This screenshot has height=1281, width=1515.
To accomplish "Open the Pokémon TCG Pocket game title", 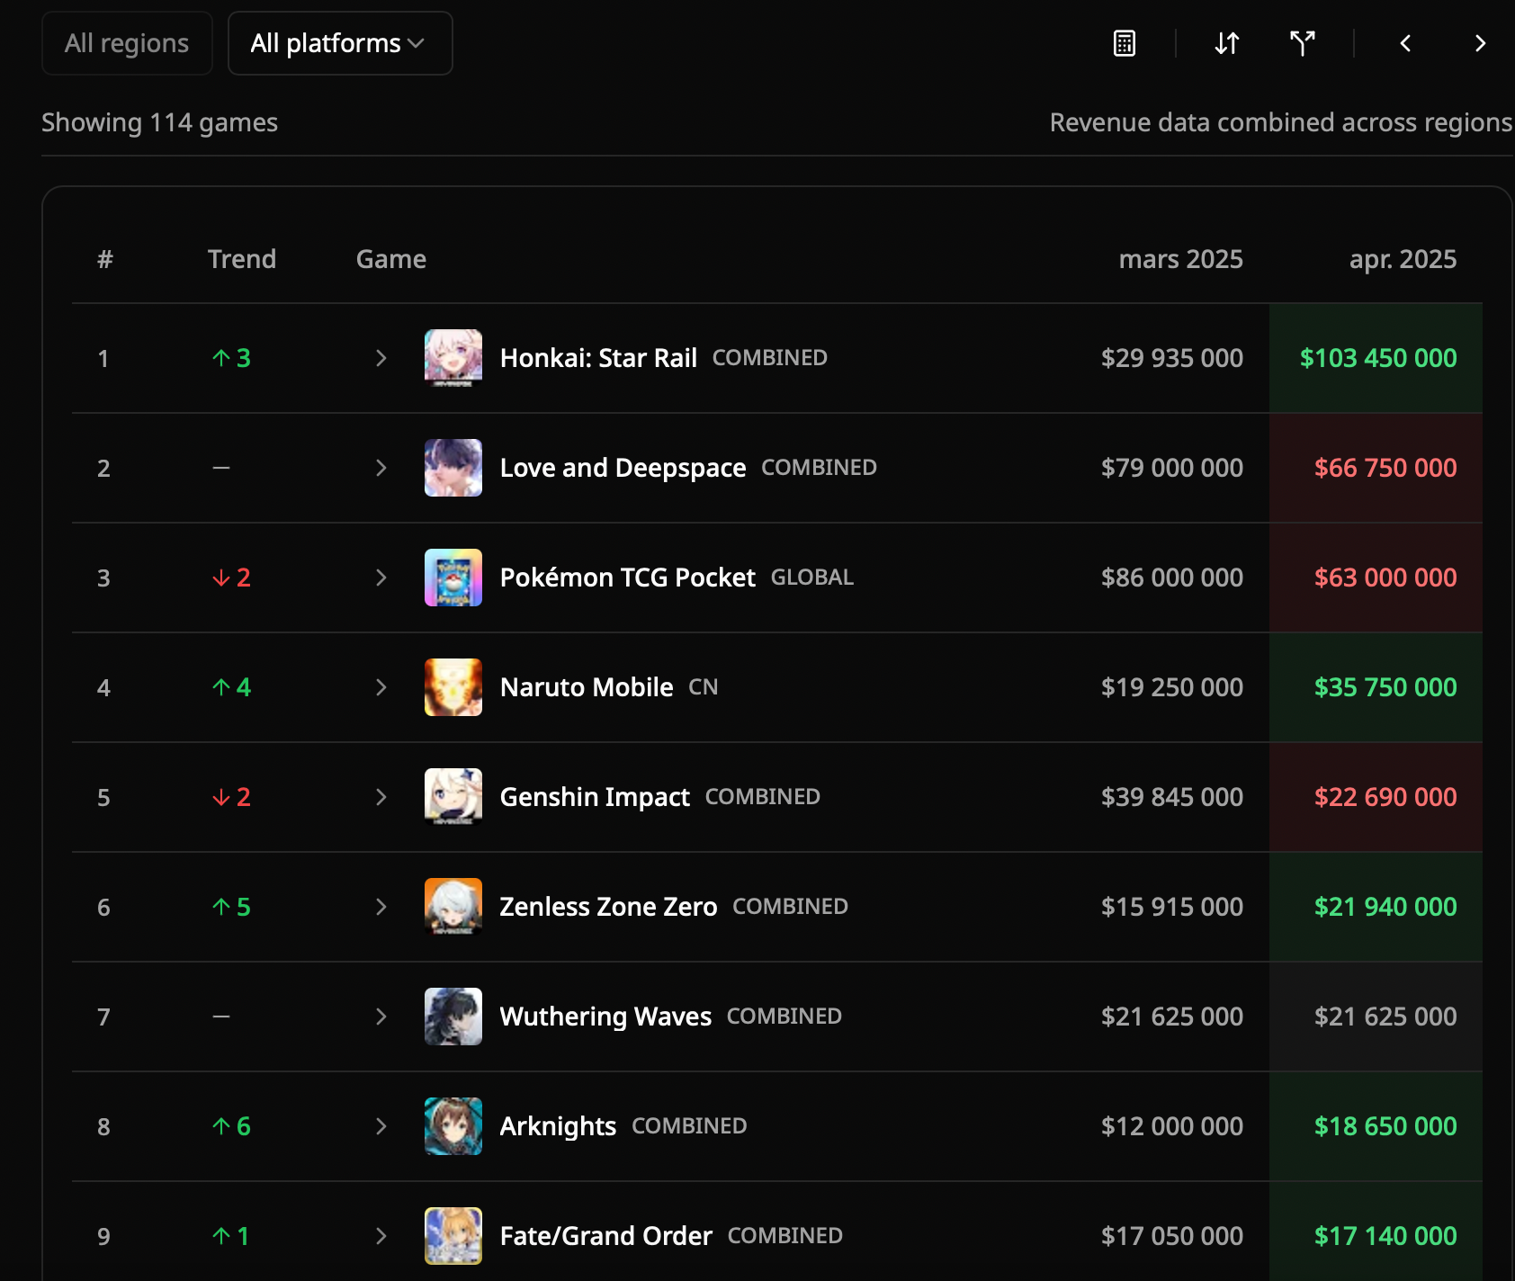I will pos(627,578).
